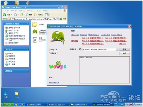
Task: Collapse the File and Folder Tasks panel
Action: (x=27, y=24)
